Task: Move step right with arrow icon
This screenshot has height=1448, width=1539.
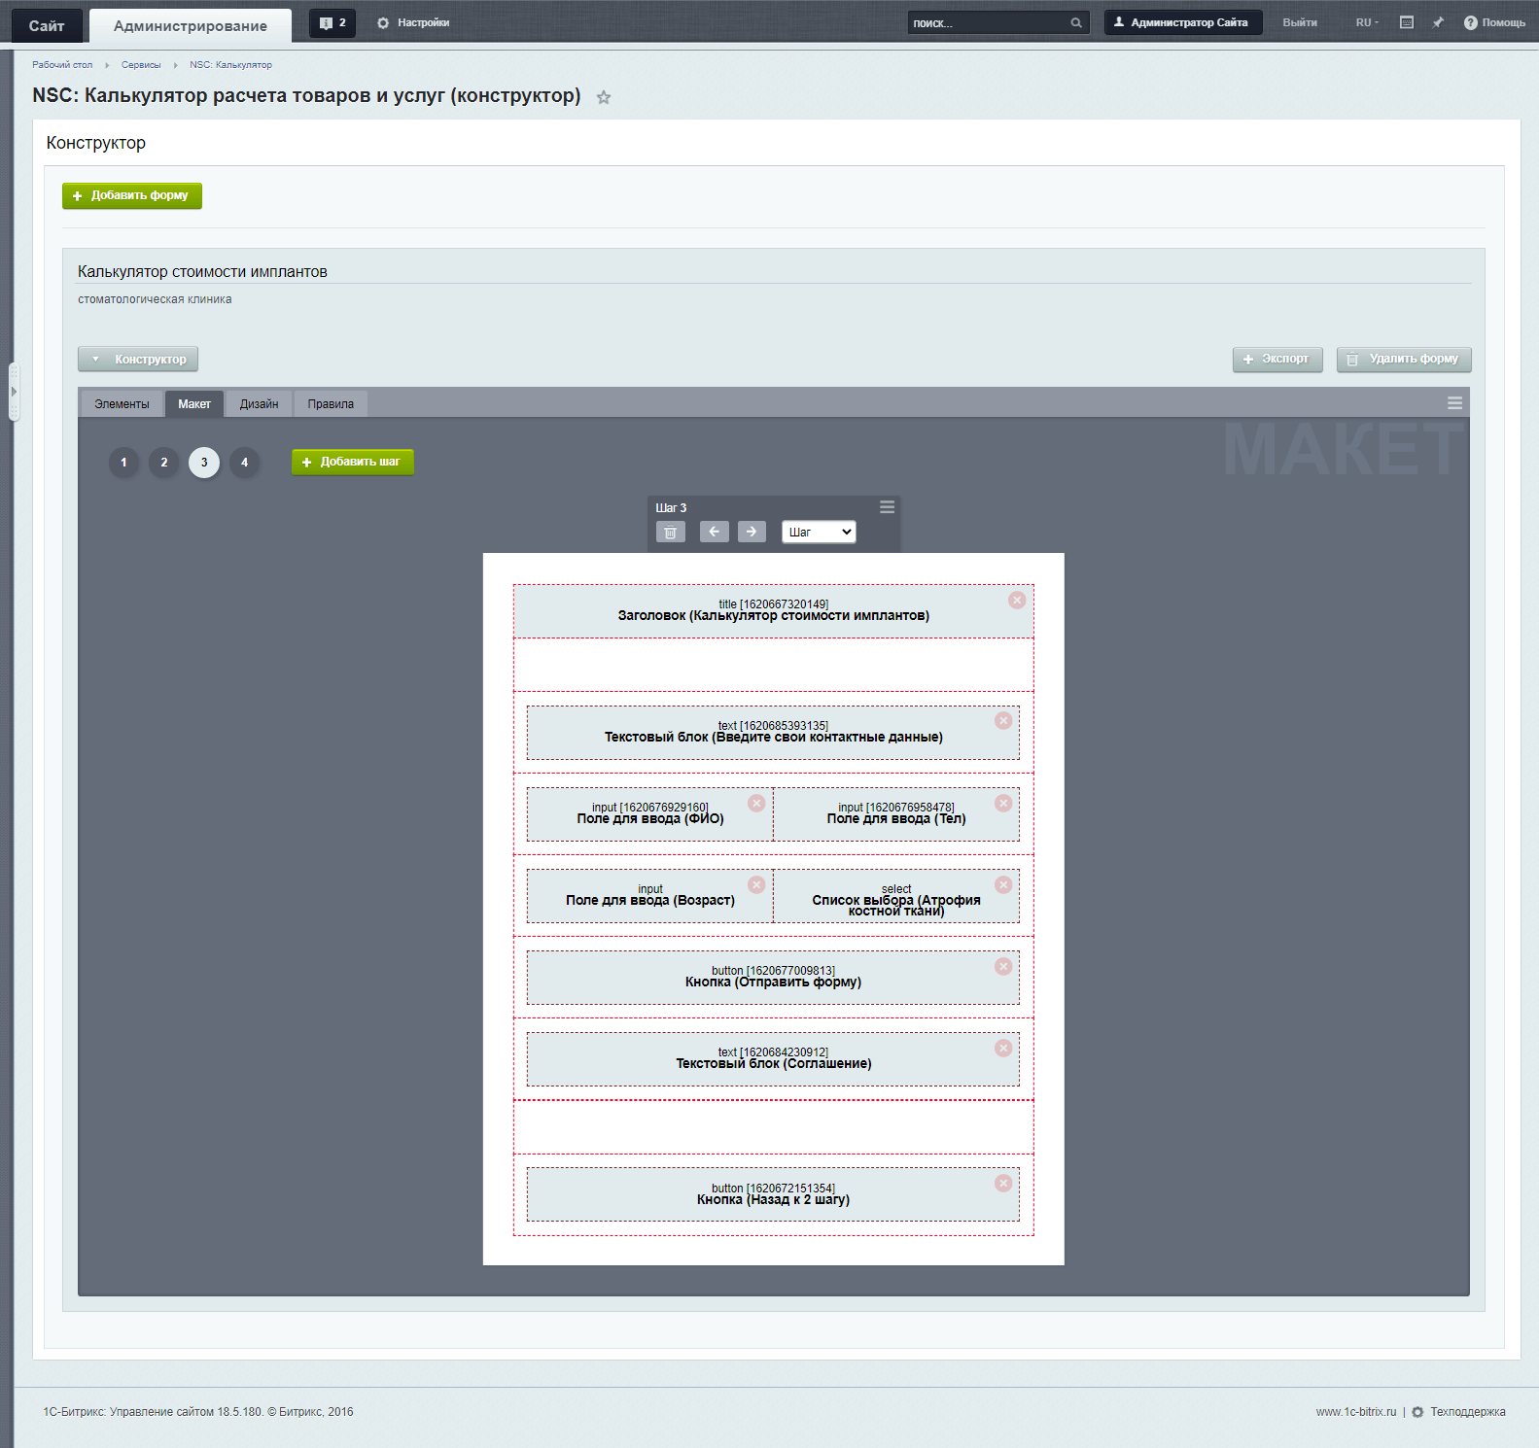Action: (x=752, y=532)
